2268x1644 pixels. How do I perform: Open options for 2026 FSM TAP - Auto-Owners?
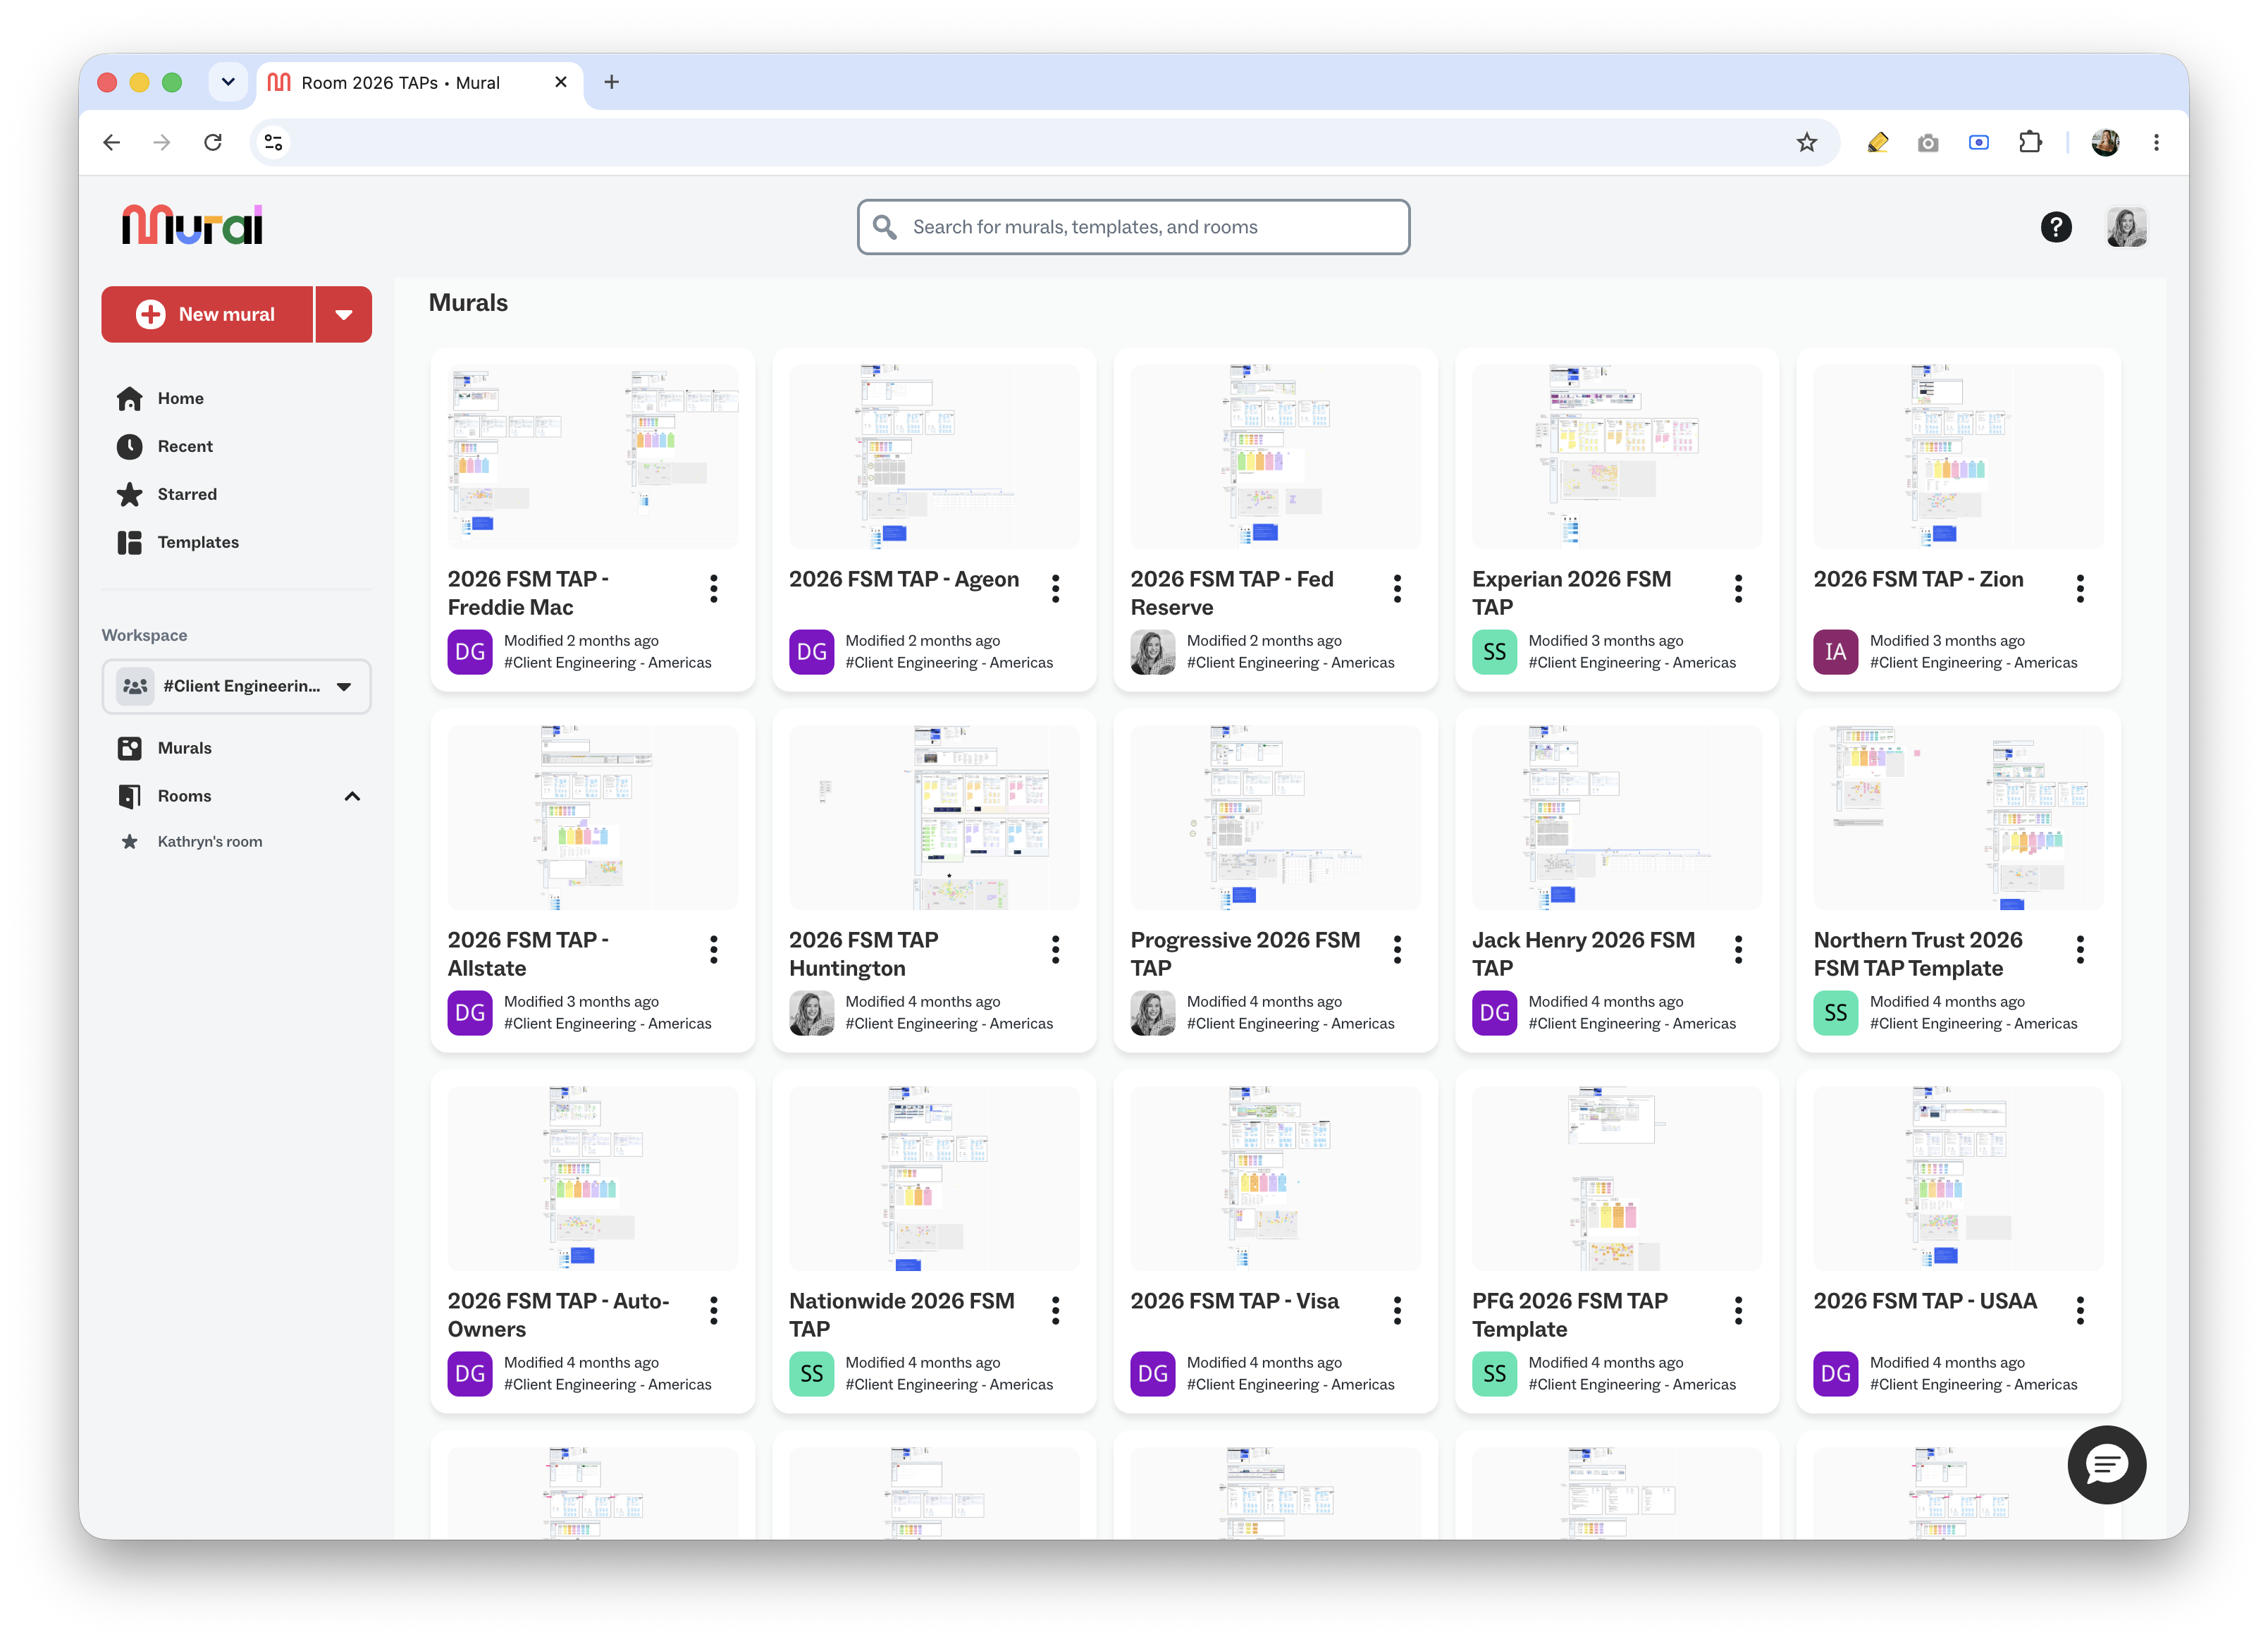click(714, 1311)
